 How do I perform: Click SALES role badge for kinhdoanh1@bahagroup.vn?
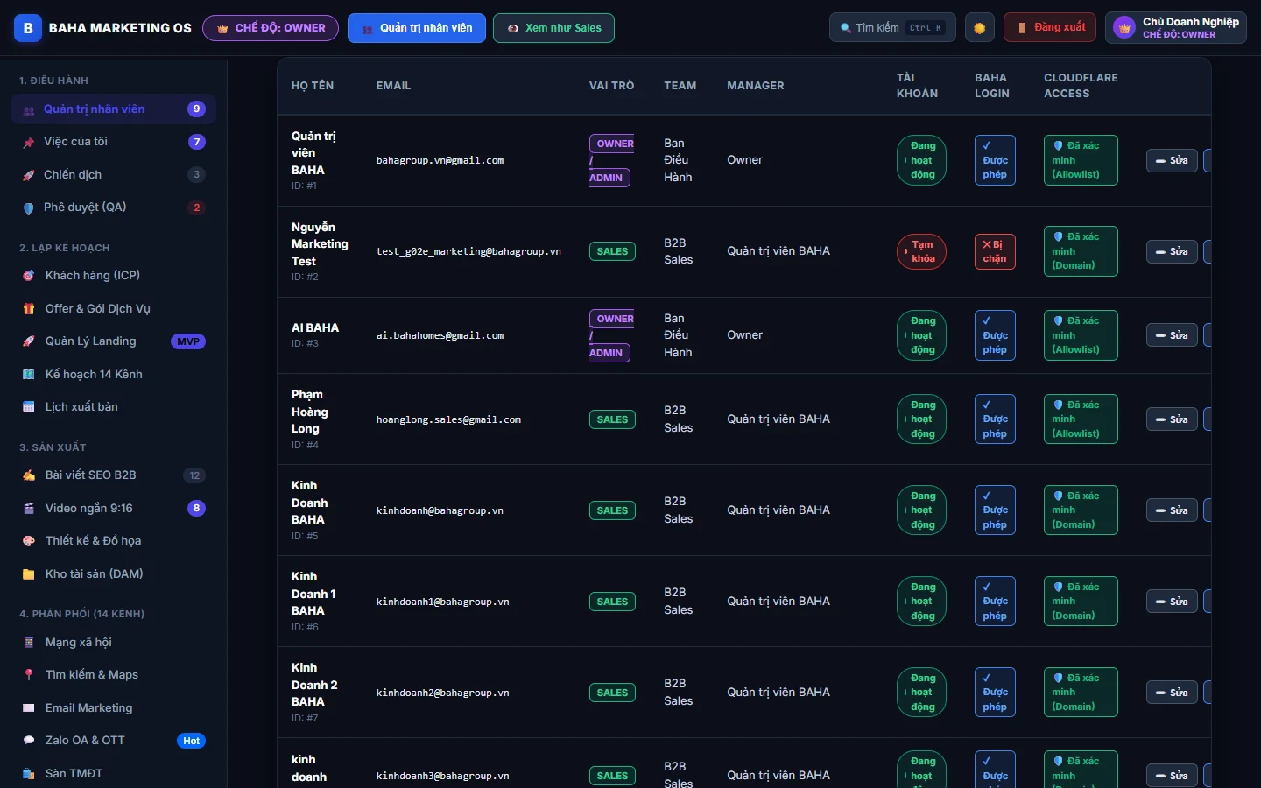[x=612, y=602]
